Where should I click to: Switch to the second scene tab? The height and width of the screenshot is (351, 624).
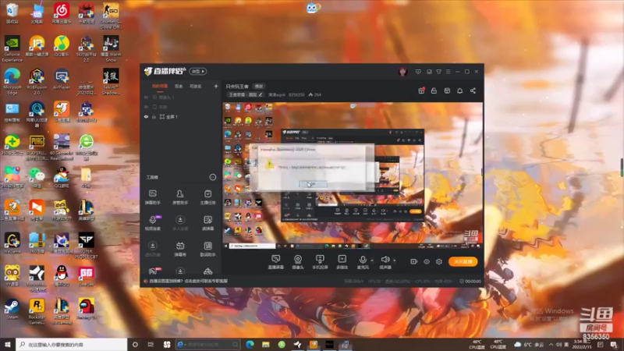coord(179,86)
